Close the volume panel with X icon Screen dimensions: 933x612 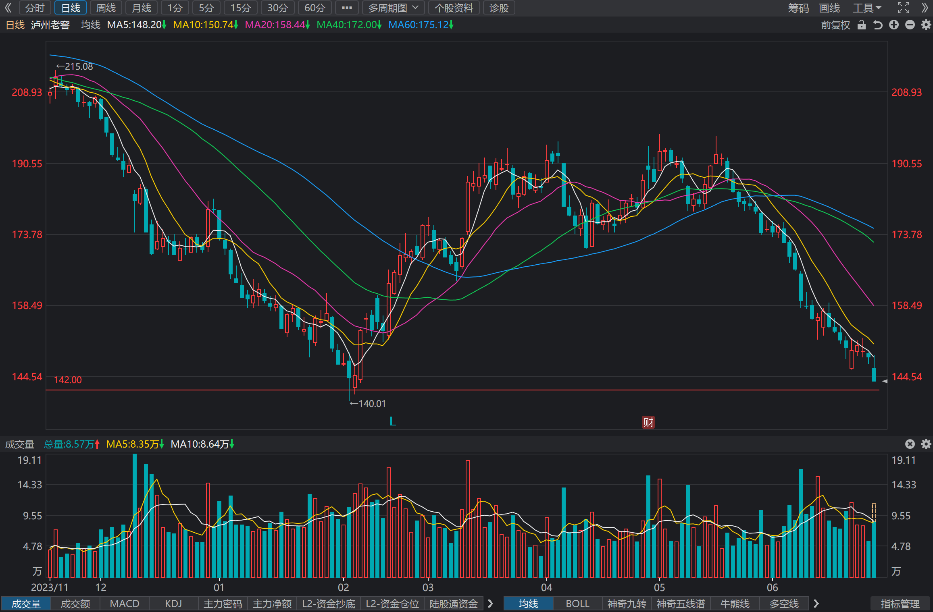tap(910, 444)
